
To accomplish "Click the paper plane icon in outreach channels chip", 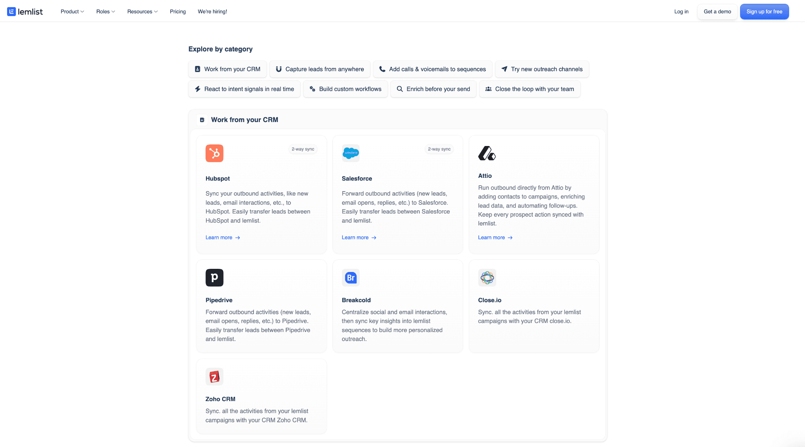I will pyautogui.click(x=504, y=69).
